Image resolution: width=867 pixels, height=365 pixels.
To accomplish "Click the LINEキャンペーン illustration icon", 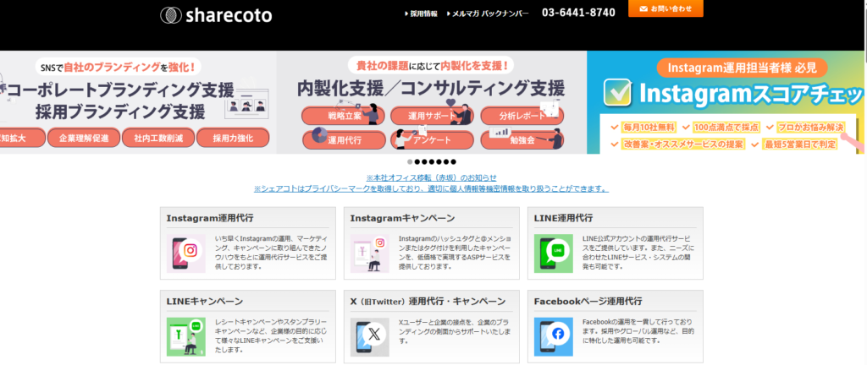I will [x=185, y=337].
